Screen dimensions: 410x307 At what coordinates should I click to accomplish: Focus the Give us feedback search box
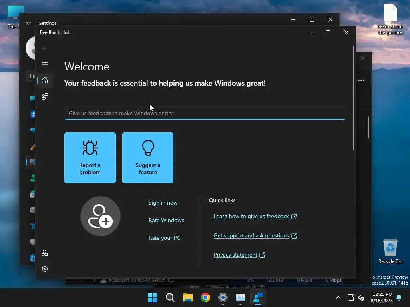pyautogui.click(x=205, y=113)
